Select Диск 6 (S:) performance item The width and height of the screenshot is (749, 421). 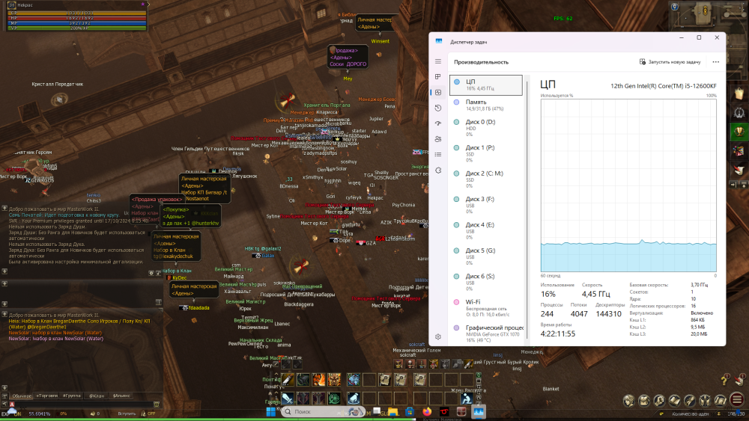coord(486,282)
